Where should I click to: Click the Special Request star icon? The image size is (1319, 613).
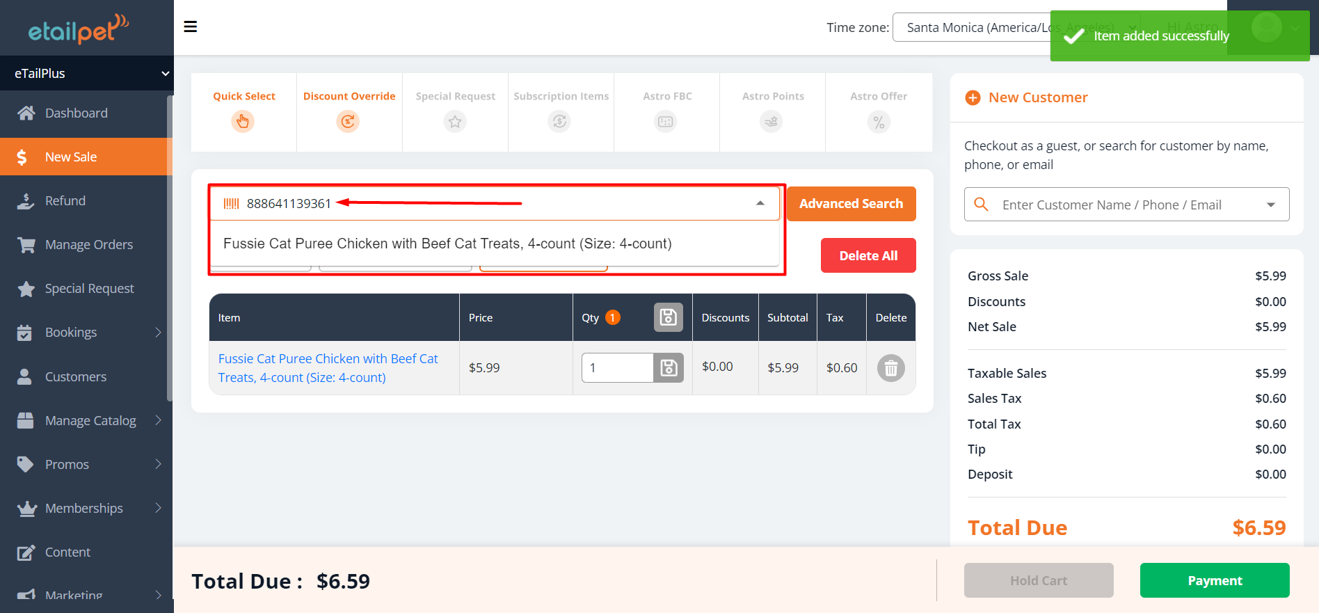tap(455, 122)
